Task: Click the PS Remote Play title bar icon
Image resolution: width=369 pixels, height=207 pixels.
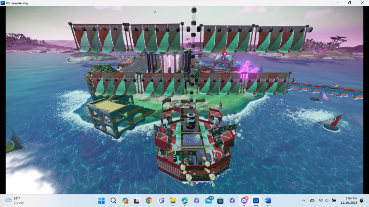Action: point(3,3)
